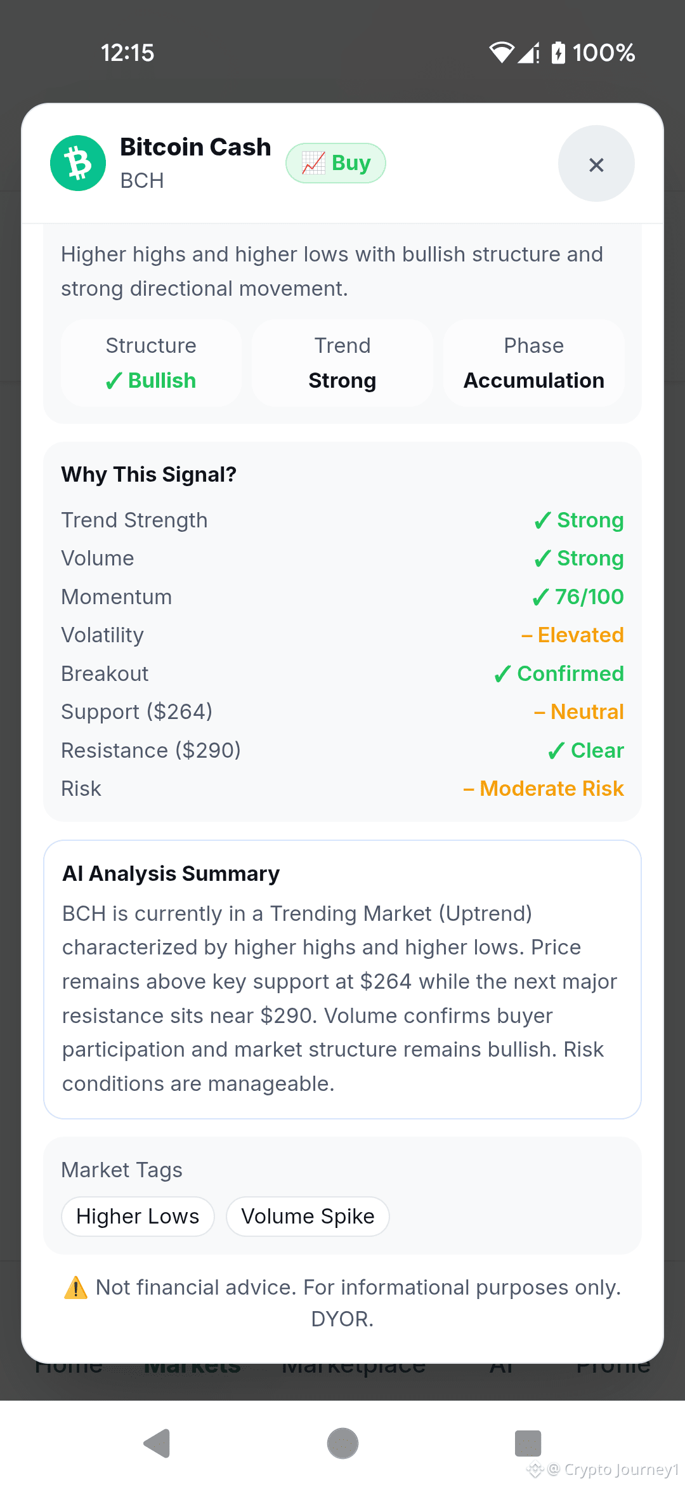The height and width of the screenshot is (1485, 685).
Task: Select the Structure Bullish card
Action: point(151,363)
